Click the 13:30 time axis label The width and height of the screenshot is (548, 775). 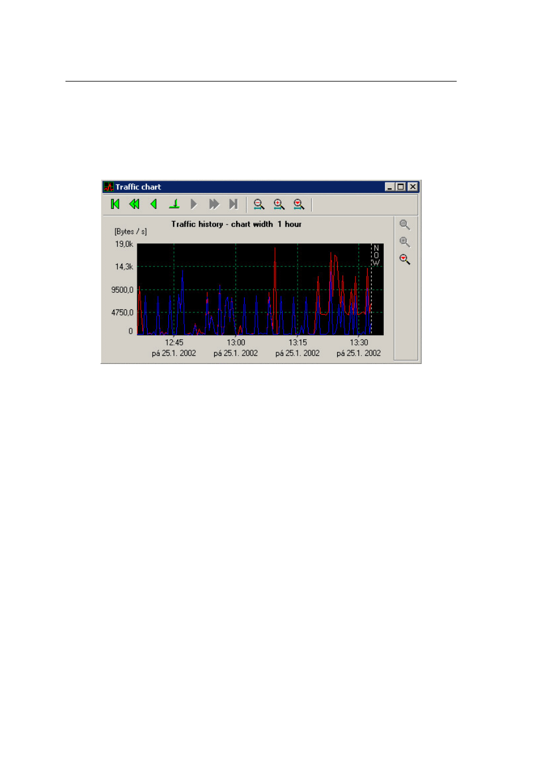tap(359, 343)
